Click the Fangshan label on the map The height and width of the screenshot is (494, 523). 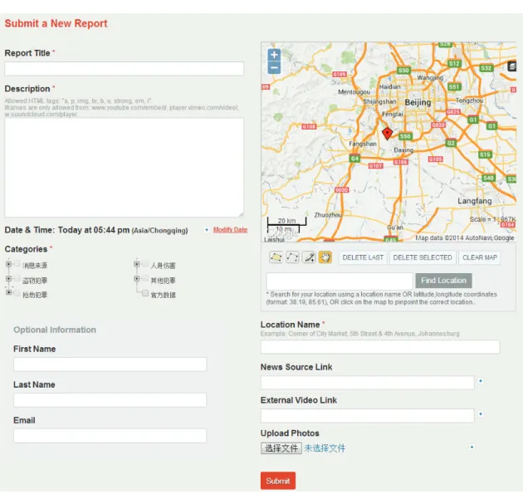[x=363, y=144]
